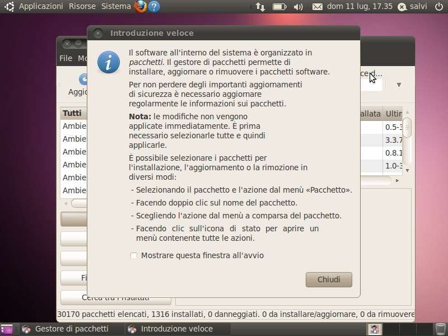
Task: Open the File menu in the package manager
Action: pos(66,58)
